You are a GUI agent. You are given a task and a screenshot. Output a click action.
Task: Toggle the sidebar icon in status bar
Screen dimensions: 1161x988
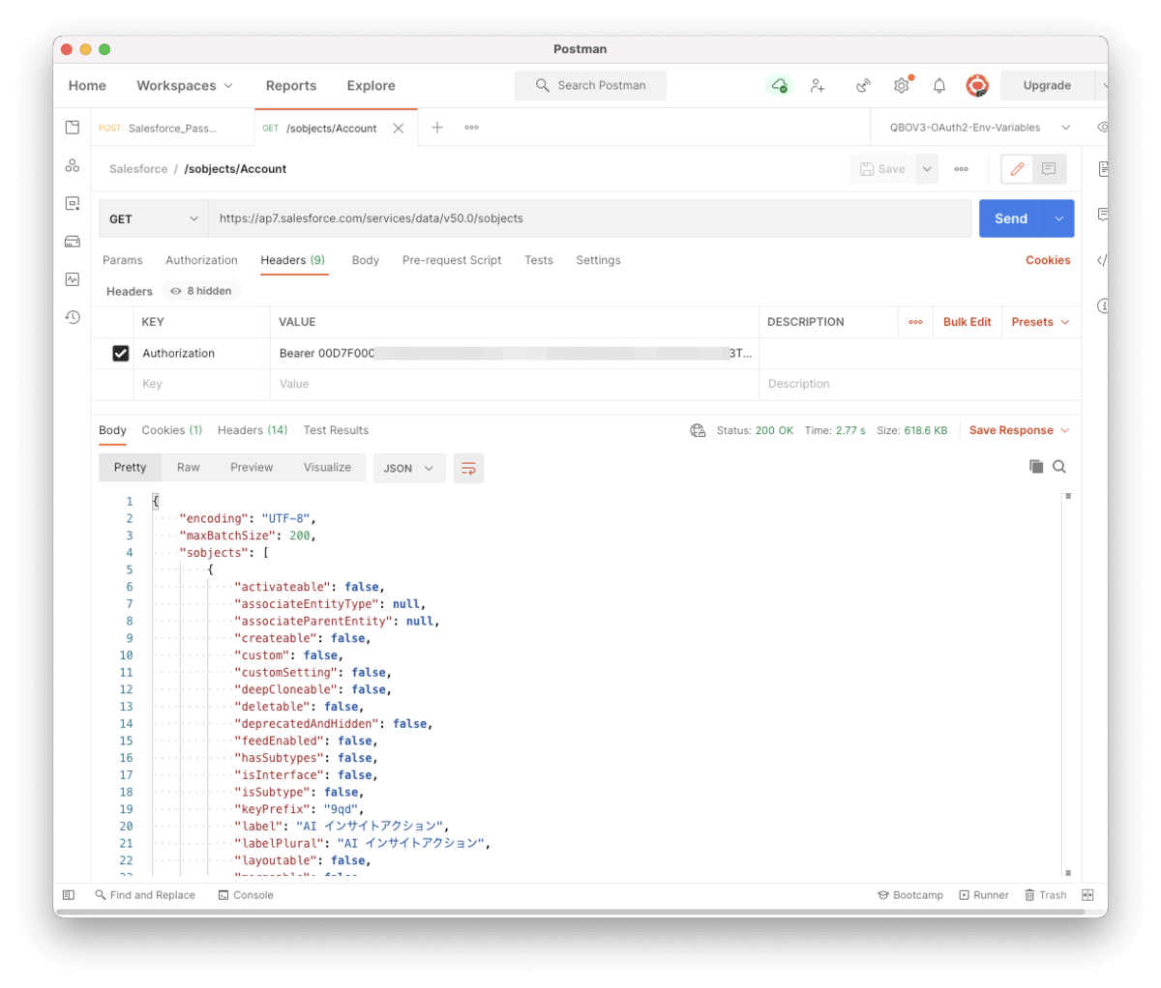[69, 895]
